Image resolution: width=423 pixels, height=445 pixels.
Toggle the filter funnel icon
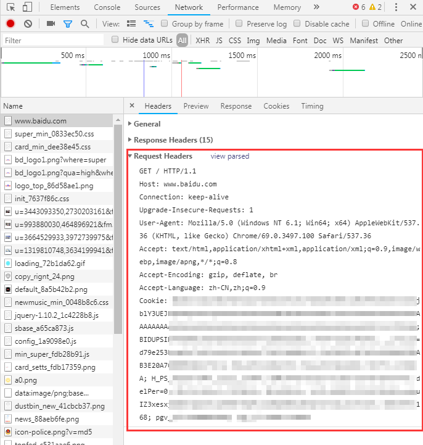click(x=68, y=24)
